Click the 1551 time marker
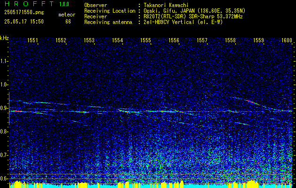The width and height of the screenshot is (296, 188). (32, 40)
